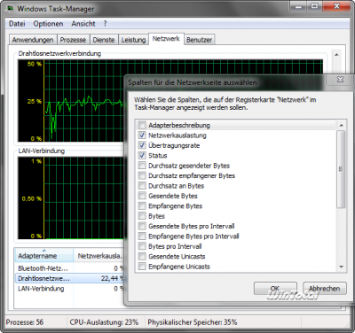Click the column list scroll-up arrow
The width and height of the screenshot is (355, 333).
[341, 125]
